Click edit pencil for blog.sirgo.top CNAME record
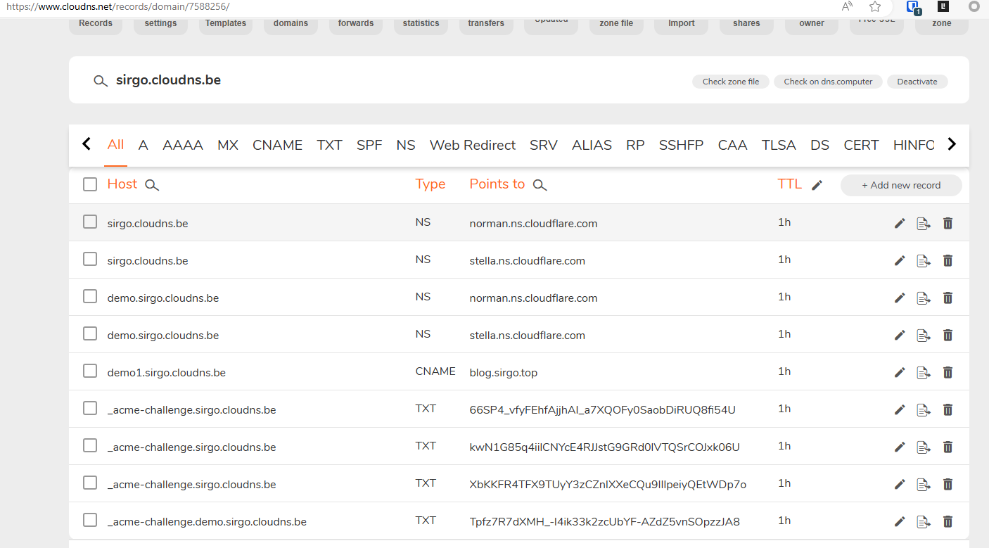Image resolution: width=989 pixels, height=548 pixels. pyautogui.click(x=899, y=372)
